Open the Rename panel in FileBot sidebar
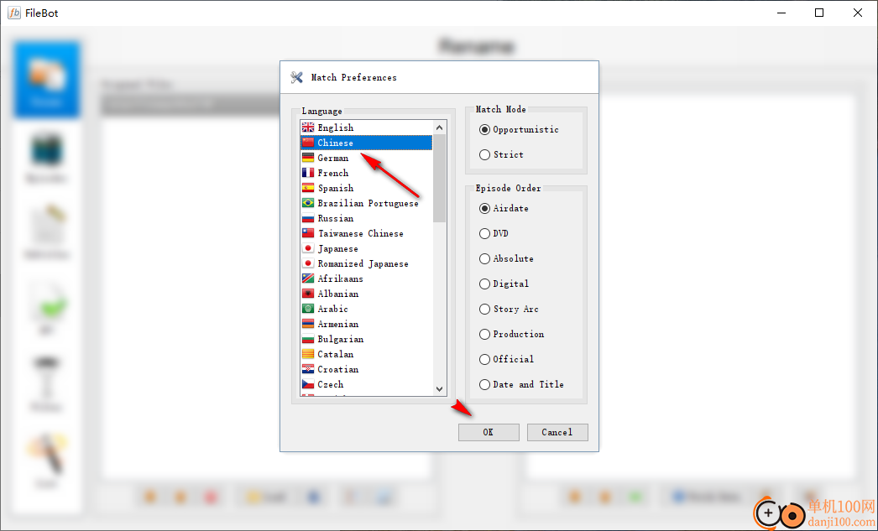The image size is (878, 531). [x=46, y=80]
